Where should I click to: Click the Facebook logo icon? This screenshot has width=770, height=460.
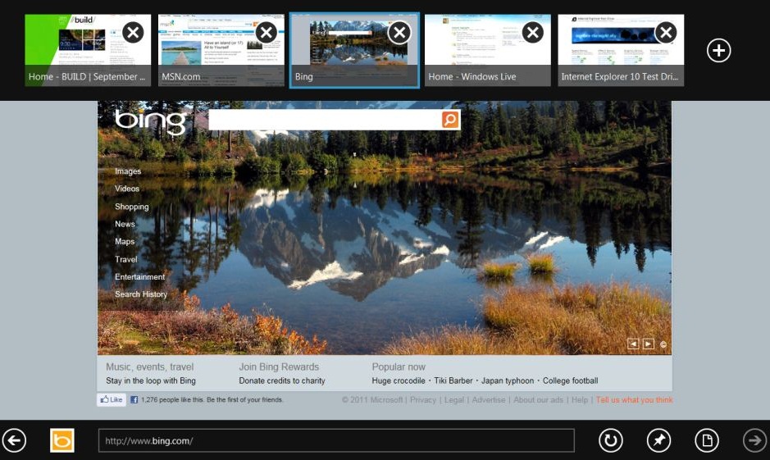coord(134,399)
